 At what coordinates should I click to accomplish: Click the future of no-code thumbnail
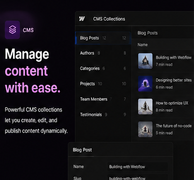[x=145, y=129]
